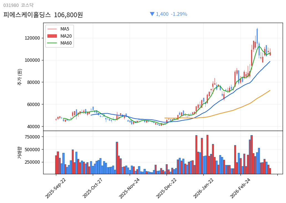The width and height of the screenshot is (286, 203).
Task: Toggle the MA5 legend entry
Action: [x=64, y=29]
